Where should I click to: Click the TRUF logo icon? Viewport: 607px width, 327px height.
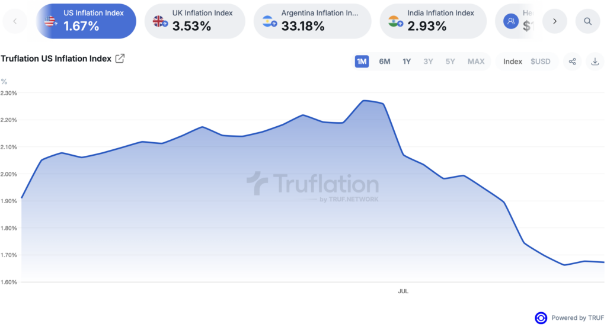click(x=541, y=318)
